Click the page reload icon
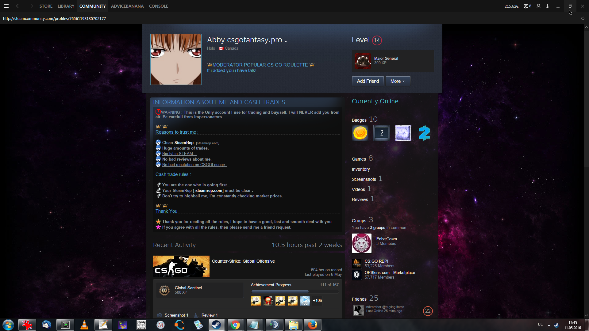The image size is (589, 331). [x=583, y=18]
